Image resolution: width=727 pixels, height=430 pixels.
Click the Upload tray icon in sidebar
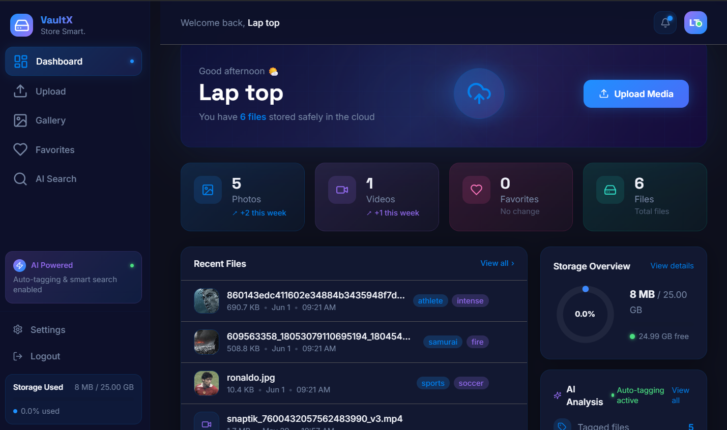click(x=20, y=91)
